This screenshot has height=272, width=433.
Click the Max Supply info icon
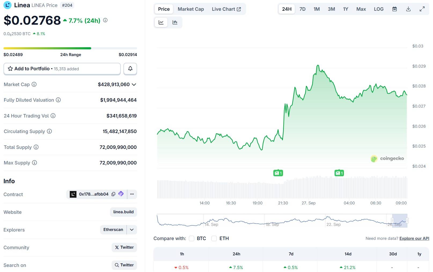[34, 163]
